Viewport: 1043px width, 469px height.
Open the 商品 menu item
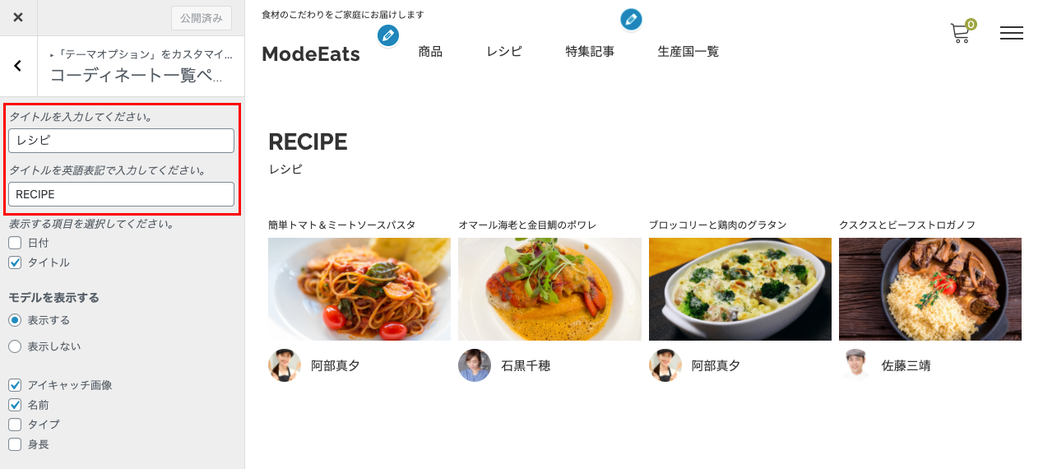430,52
